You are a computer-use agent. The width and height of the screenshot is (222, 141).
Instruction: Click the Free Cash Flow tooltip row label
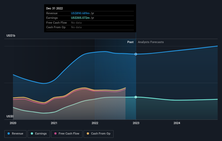point(57,23)
